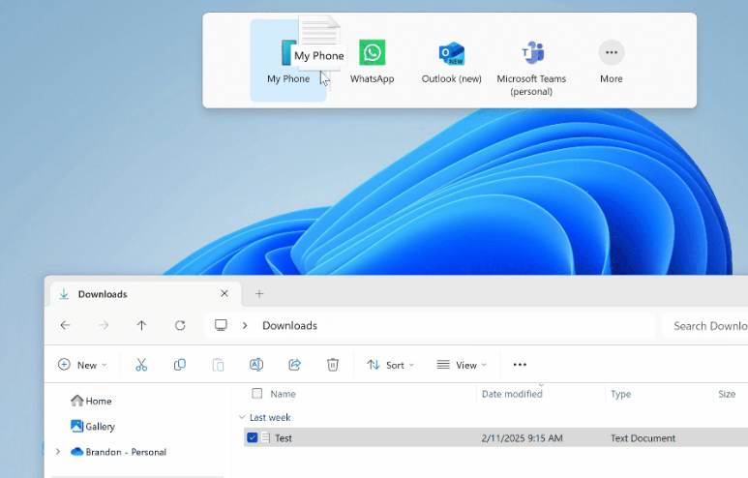Sort by the Type column
The image size is (748, 478).
pos(620,394)
